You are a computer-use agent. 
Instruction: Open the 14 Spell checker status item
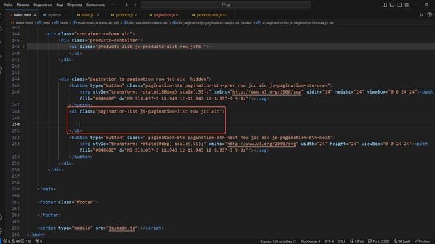402,241
